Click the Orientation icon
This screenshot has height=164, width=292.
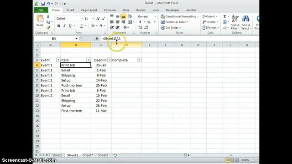[x=126, y=27]
